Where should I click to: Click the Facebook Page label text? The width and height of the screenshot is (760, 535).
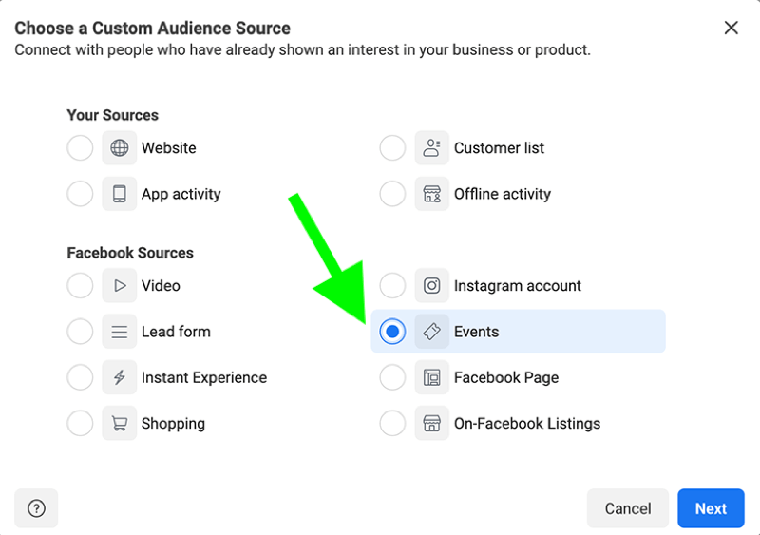tap(506, 377)
